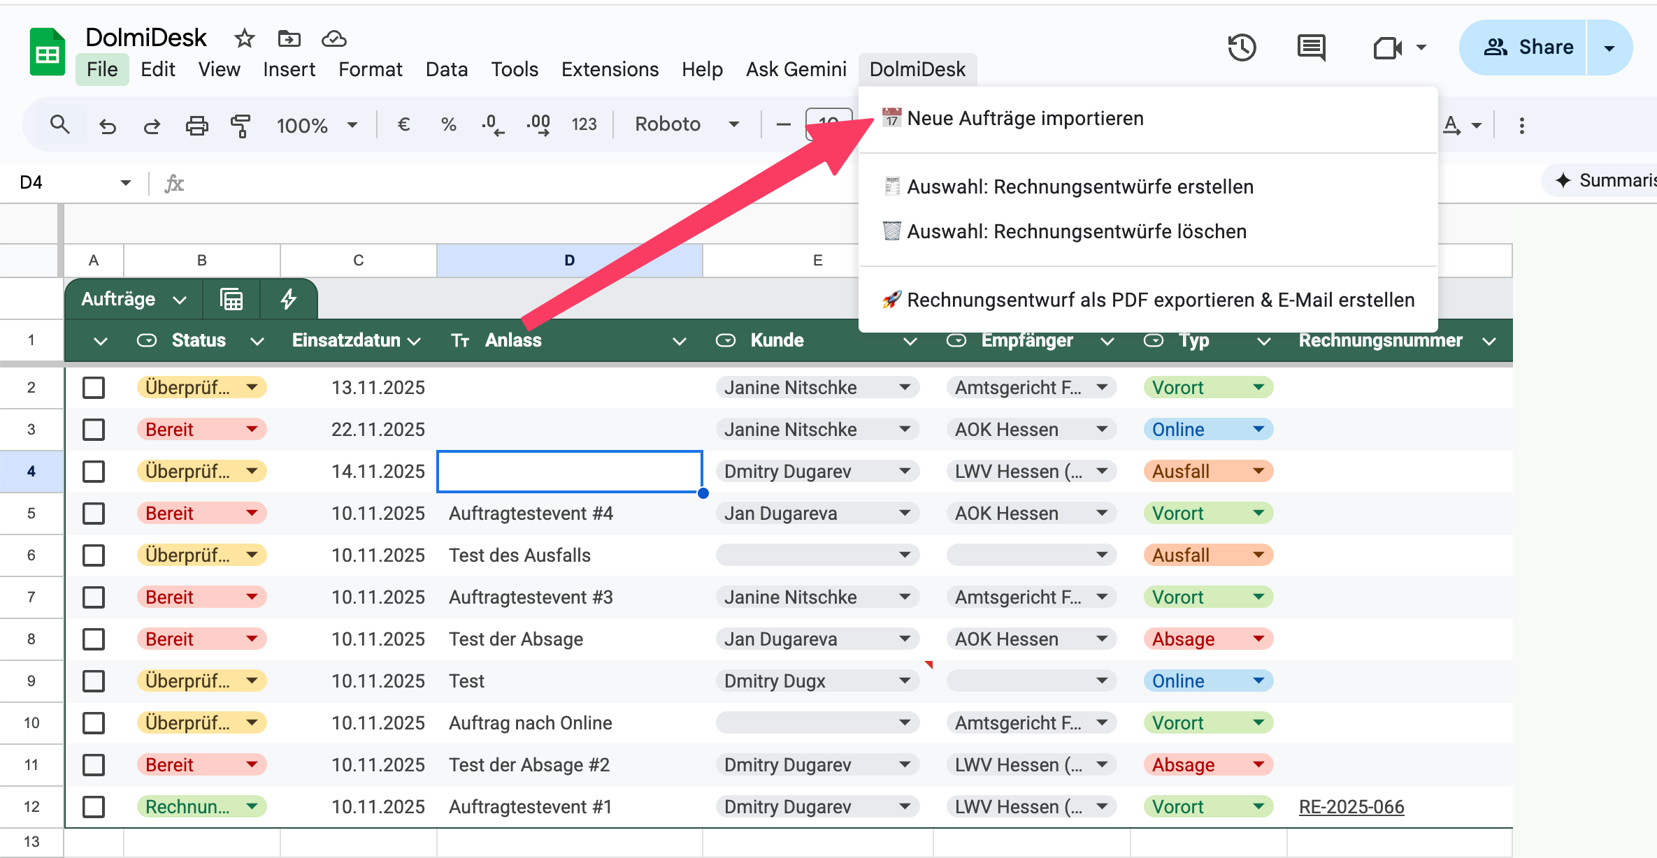The width and height of the screenshot is (1657, 858).
Task: Format as currency with euro icon
Action: click(x=403, y=125)
